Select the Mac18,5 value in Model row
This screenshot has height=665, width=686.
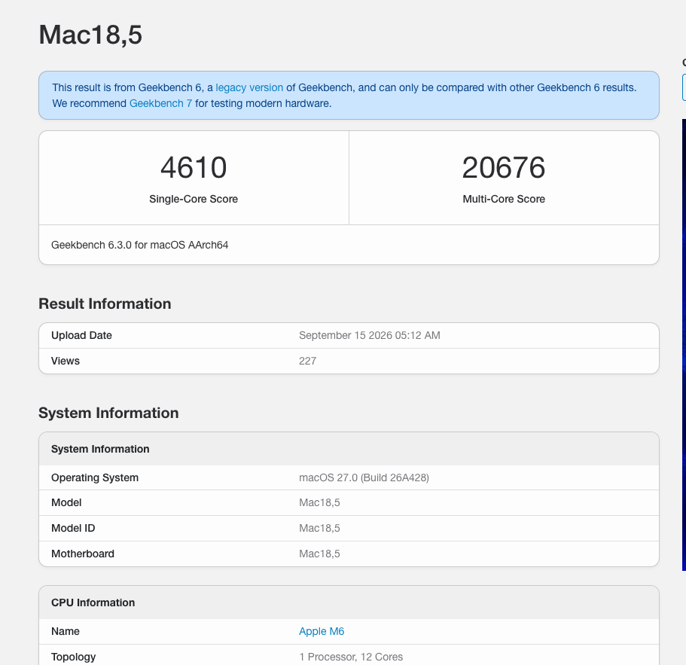319,502
